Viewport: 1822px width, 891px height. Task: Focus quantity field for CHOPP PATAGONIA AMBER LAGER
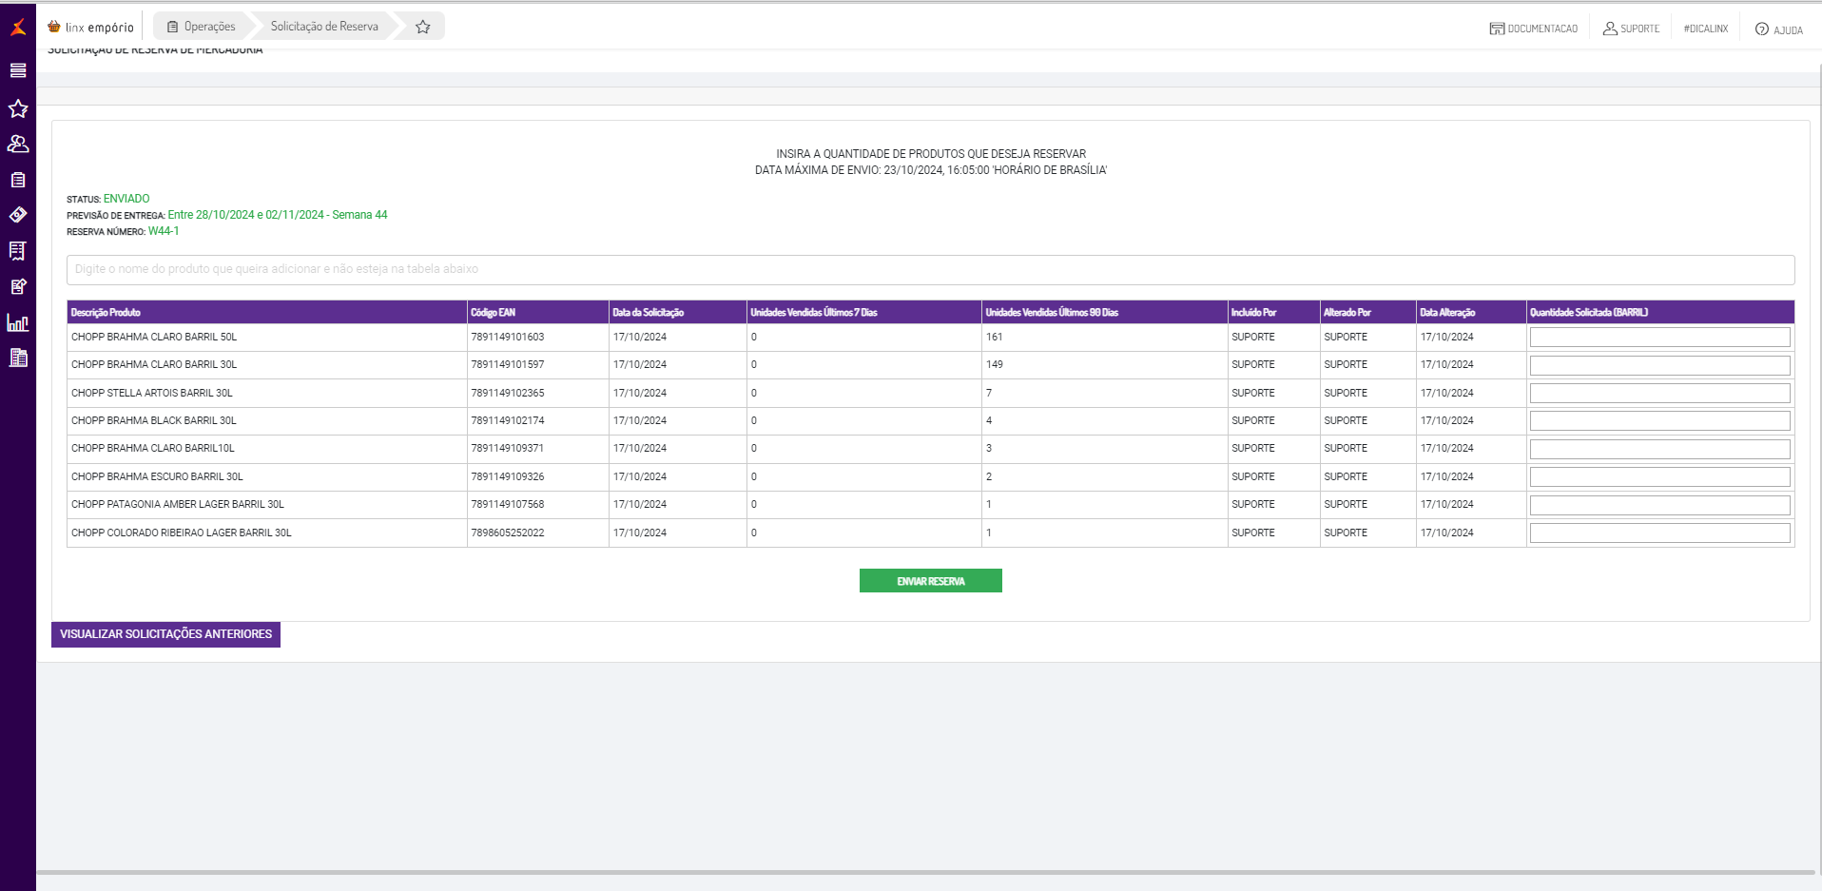1660,505
